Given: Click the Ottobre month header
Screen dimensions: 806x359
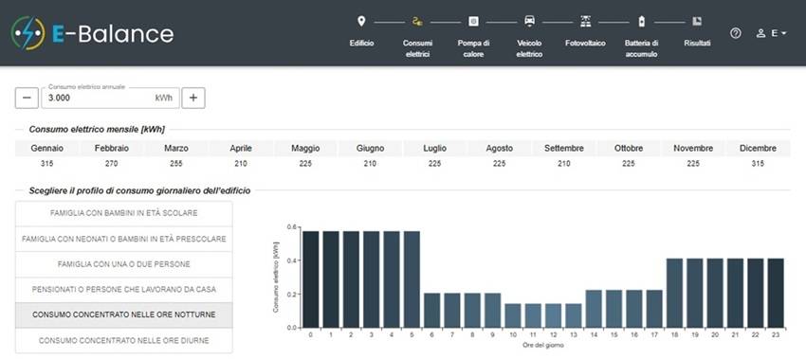Looking at the screenshot, I should click(x=629, y=149).
